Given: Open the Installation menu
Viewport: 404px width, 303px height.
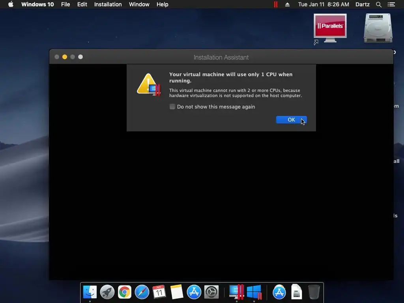Looking at the screenshot, I should pos(108,4).
